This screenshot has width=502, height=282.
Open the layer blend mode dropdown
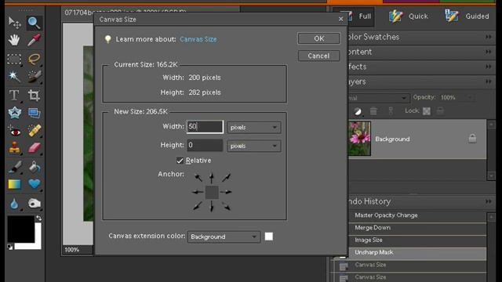click(x=378, y=98)
